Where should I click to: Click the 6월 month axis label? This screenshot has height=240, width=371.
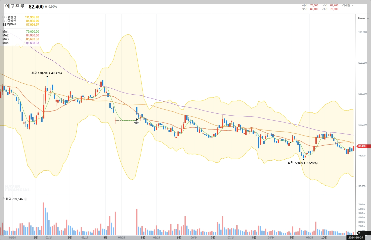click(179, 238)
